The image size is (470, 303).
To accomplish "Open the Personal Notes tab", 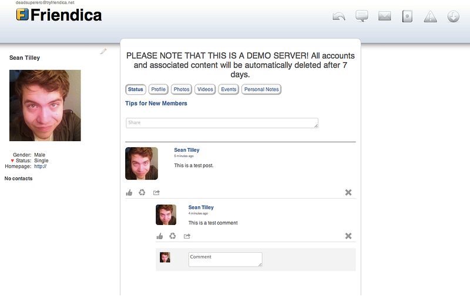I will pos(261,89).
